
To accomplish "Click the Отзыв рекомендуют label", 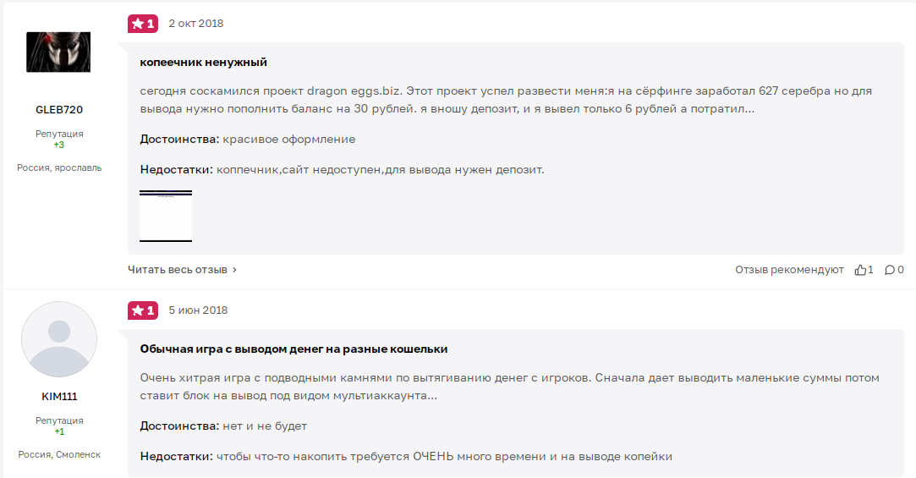I will tap(789, 270).
